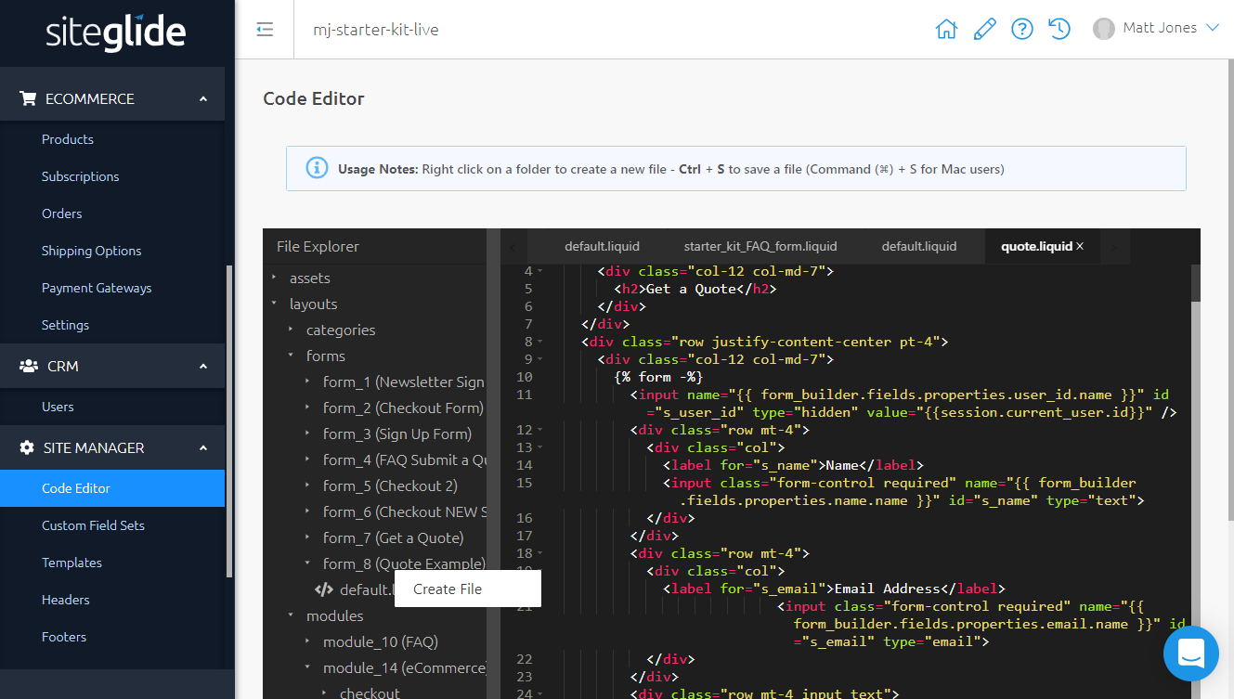The width and height of the screenshot is (1234, 699).
Task: Open the history clock icon
Action: click(x=1059, y=29)
